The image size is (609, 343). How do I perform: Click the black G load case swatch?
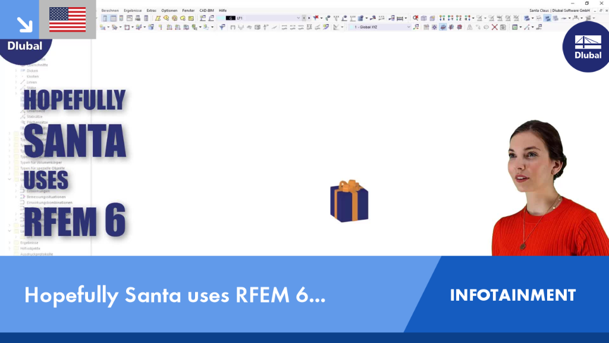(230, 18)
